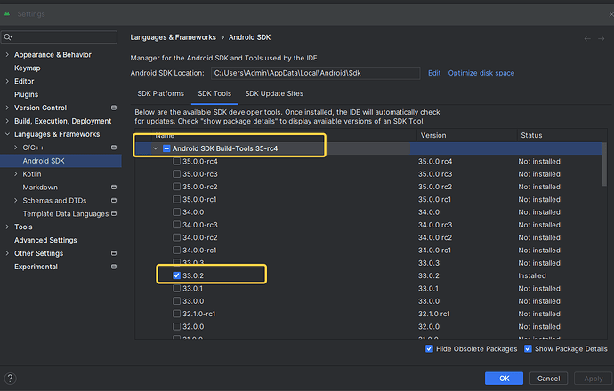Expand Version Control settings
This screenshot has height=391, width=614.
tap(7, 108)
